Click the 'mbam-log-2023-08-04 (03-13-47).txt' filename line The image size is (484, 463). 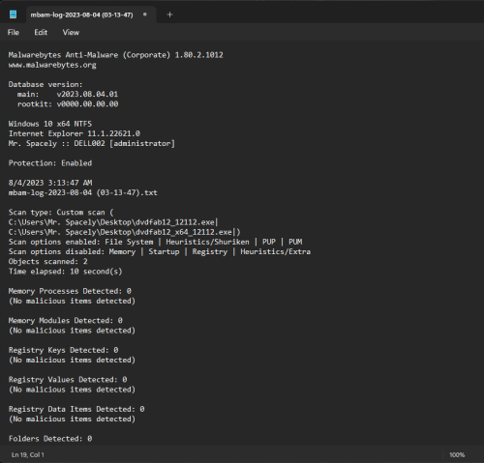[x=83, y=192]
